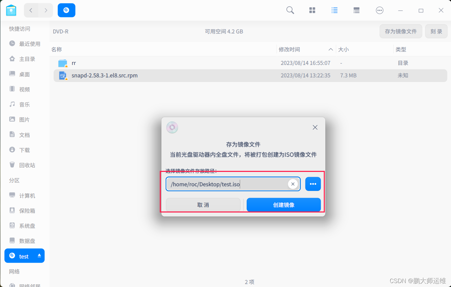The width and height of the screenshot is (451, 287).
Task: Open the path browse button in the dialog
Action: coord(313,184)
